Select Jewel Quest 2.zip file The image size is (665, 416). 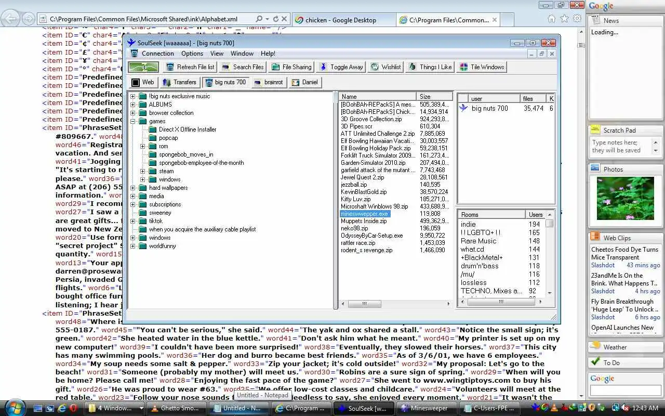pos(362,177)
